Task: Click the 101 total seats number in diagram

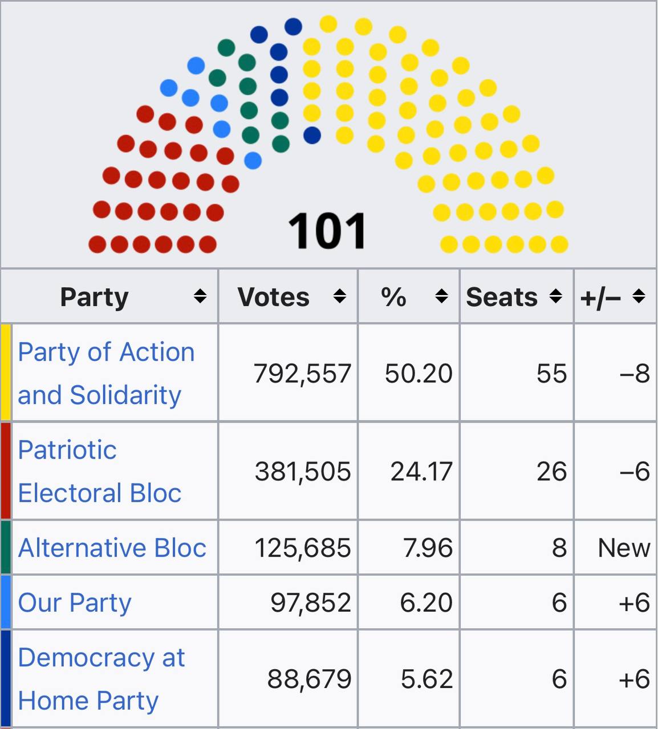Action: (327, 231)
